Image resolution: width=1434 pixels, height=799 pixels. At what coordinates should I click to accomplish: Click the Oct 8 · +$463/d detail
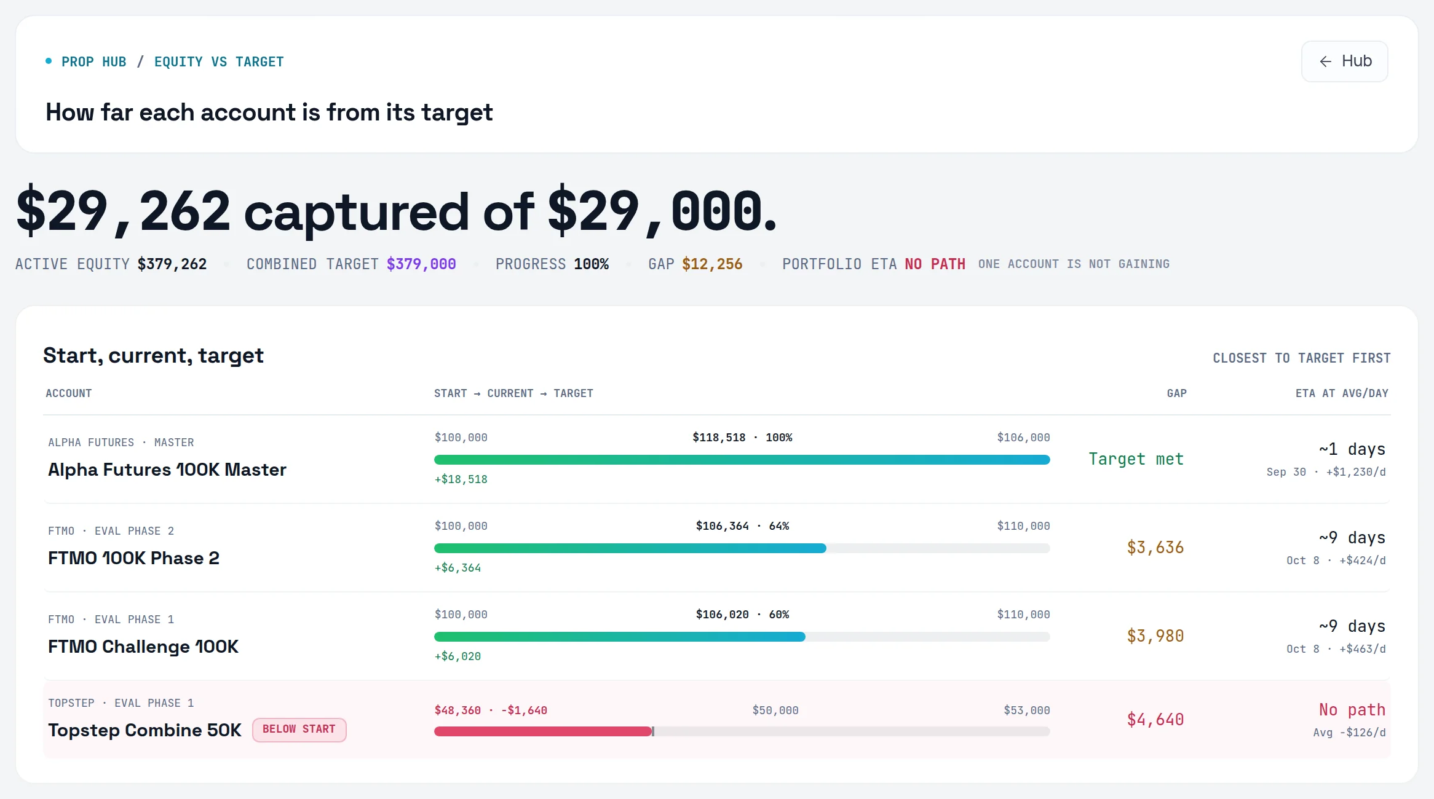click(x=1336, y=649)
